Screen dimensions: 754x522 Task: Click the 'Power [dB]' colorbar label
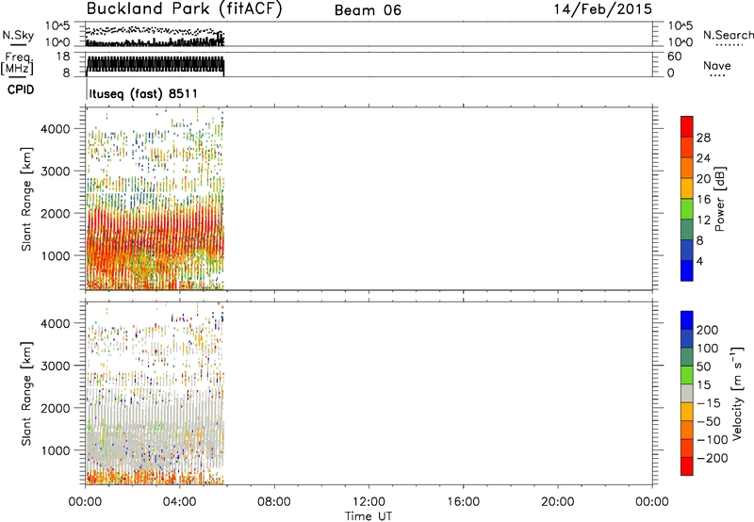(x=720, y=199)
